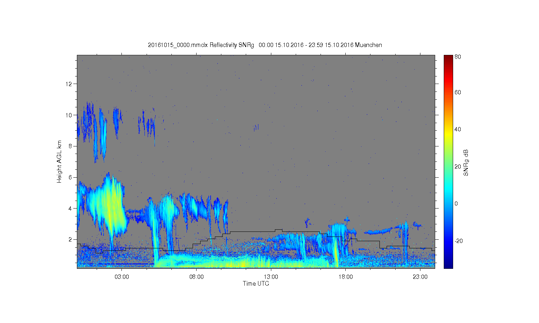Click the 'Height AGL km' y-axis label

pos(59,161)
